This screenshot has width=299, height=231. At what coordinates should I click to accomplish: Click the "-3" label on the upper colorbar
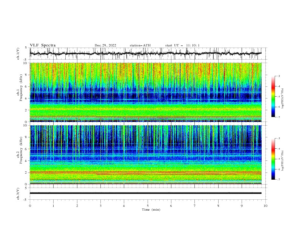pos(278,76)
